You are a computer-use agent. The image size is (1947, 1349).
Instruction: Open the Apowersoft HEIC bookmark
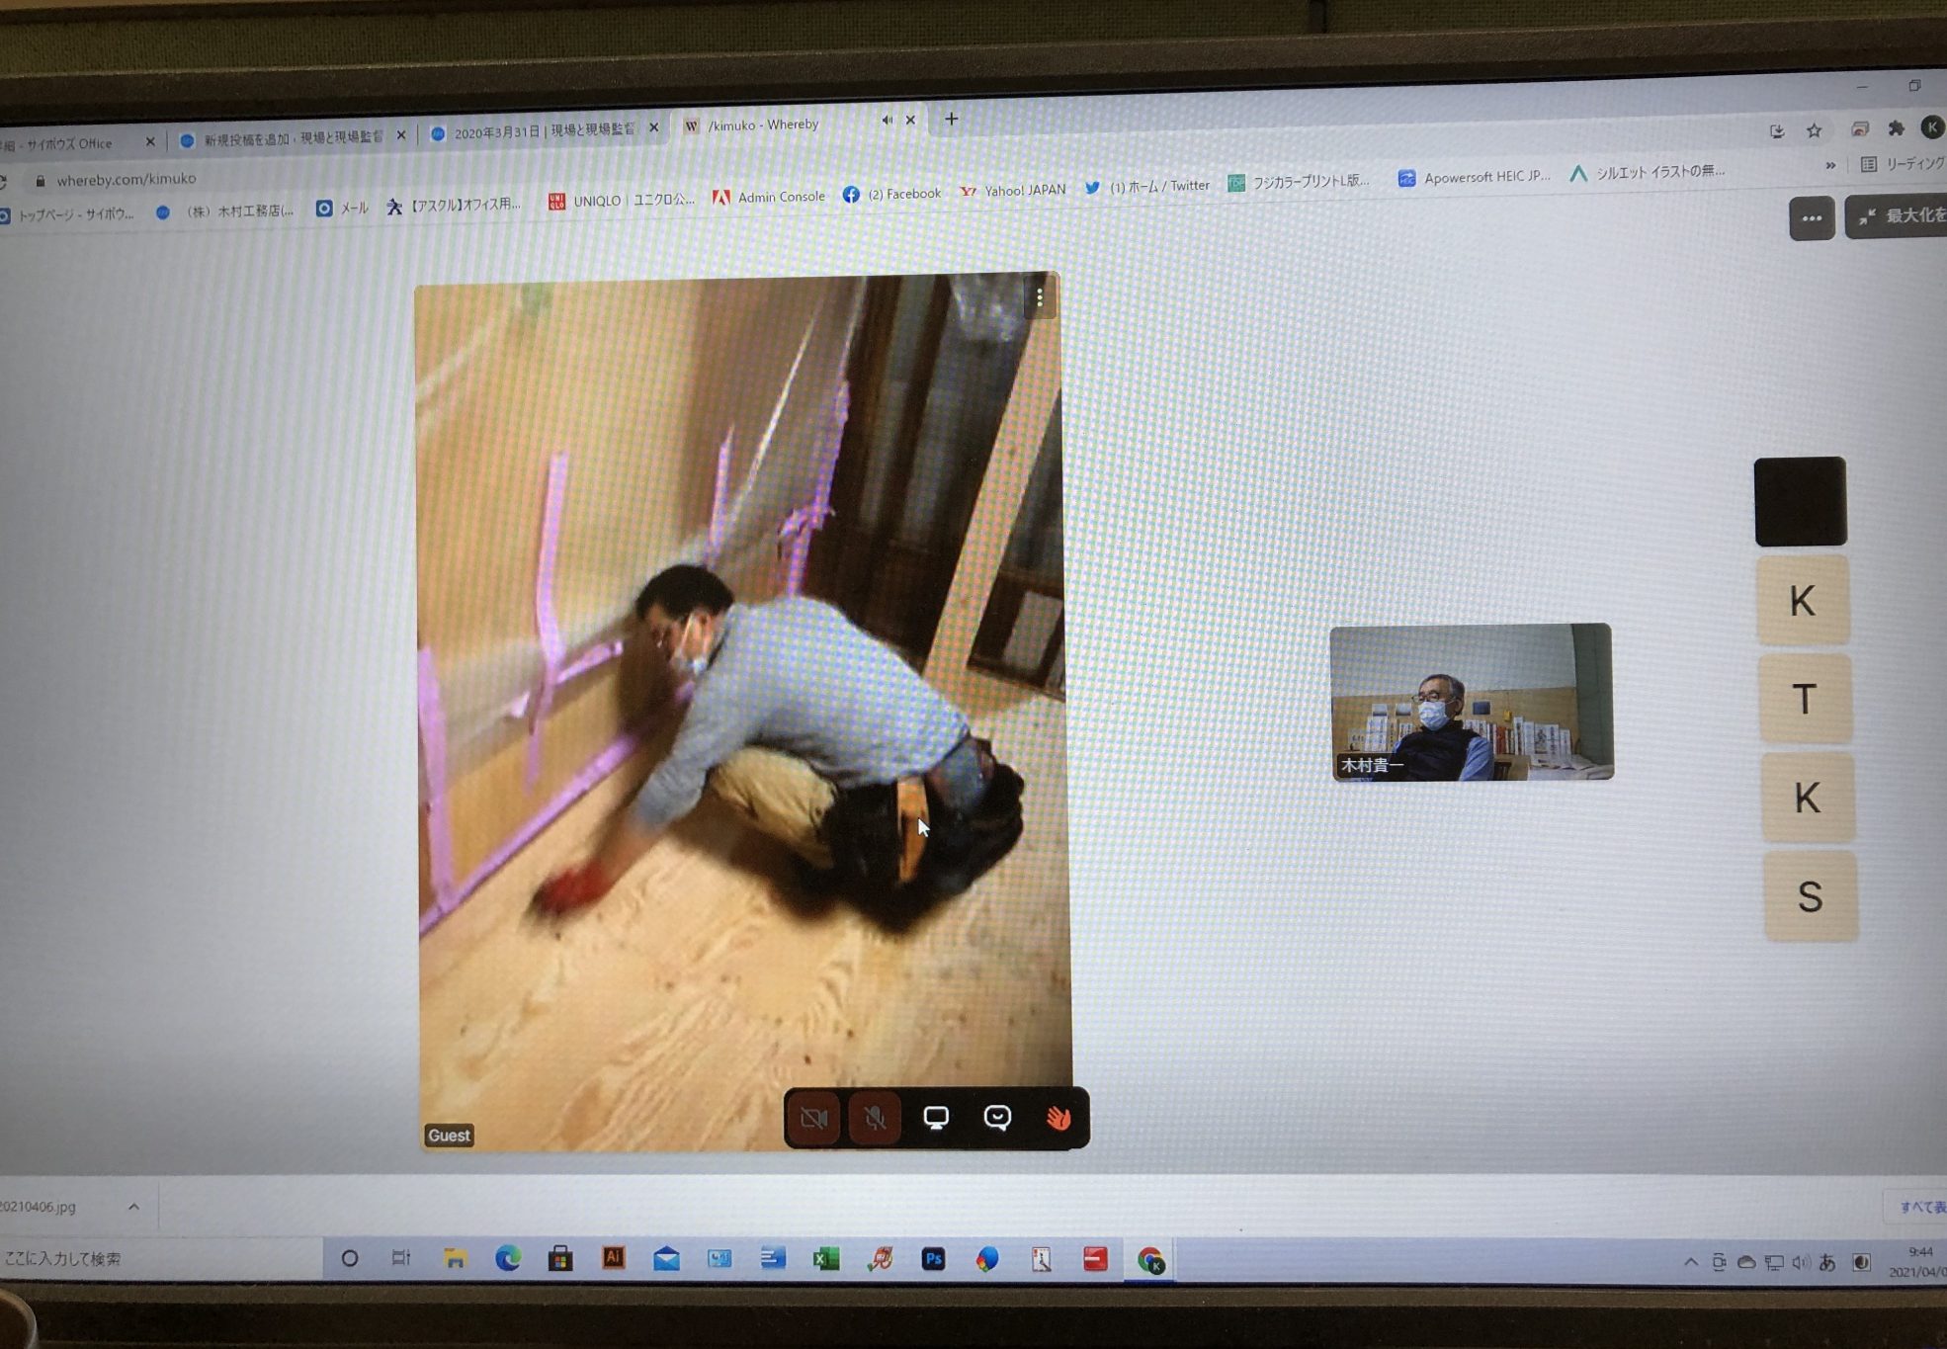click(x=1475, y=177)
